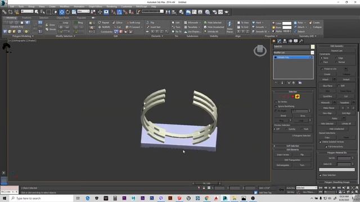This screenshot has width=360, height=202.
Task: Open the Windows Start menu
Action: pyautogui.click(x=4, y=198)
